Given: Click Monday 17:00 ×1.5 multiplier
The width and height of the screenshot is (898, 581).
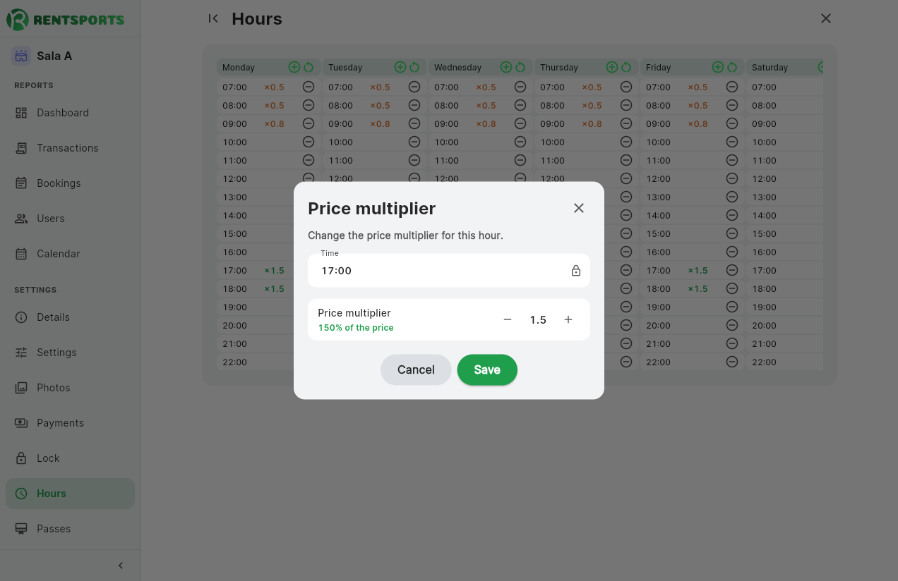Looking at the screenshot, I should point(274,271).
